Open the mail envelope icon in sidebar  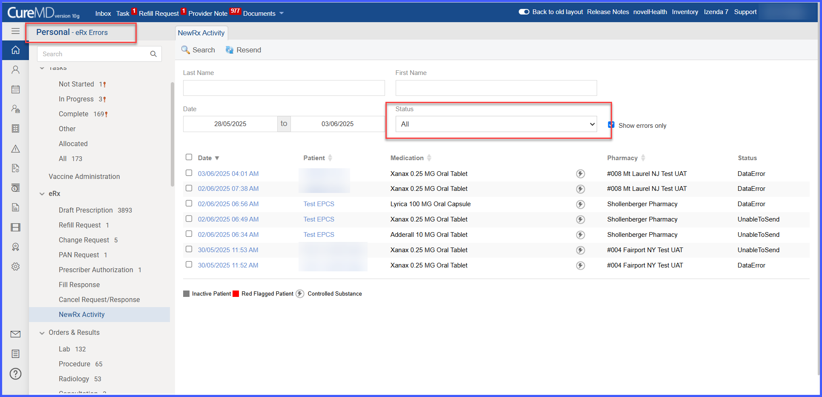[x=15, y=334]
